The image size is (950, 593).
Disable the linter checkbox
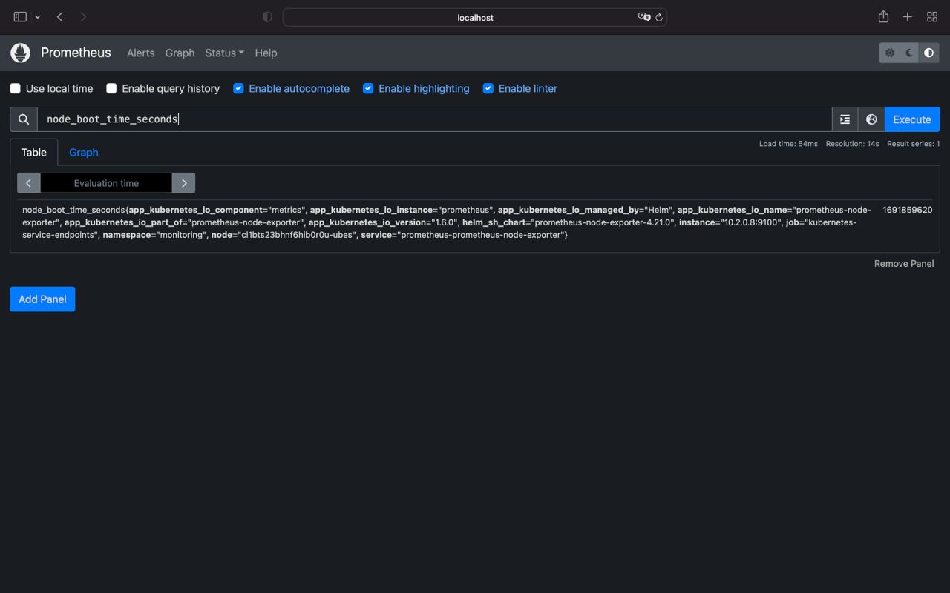(x=488, y=88)
